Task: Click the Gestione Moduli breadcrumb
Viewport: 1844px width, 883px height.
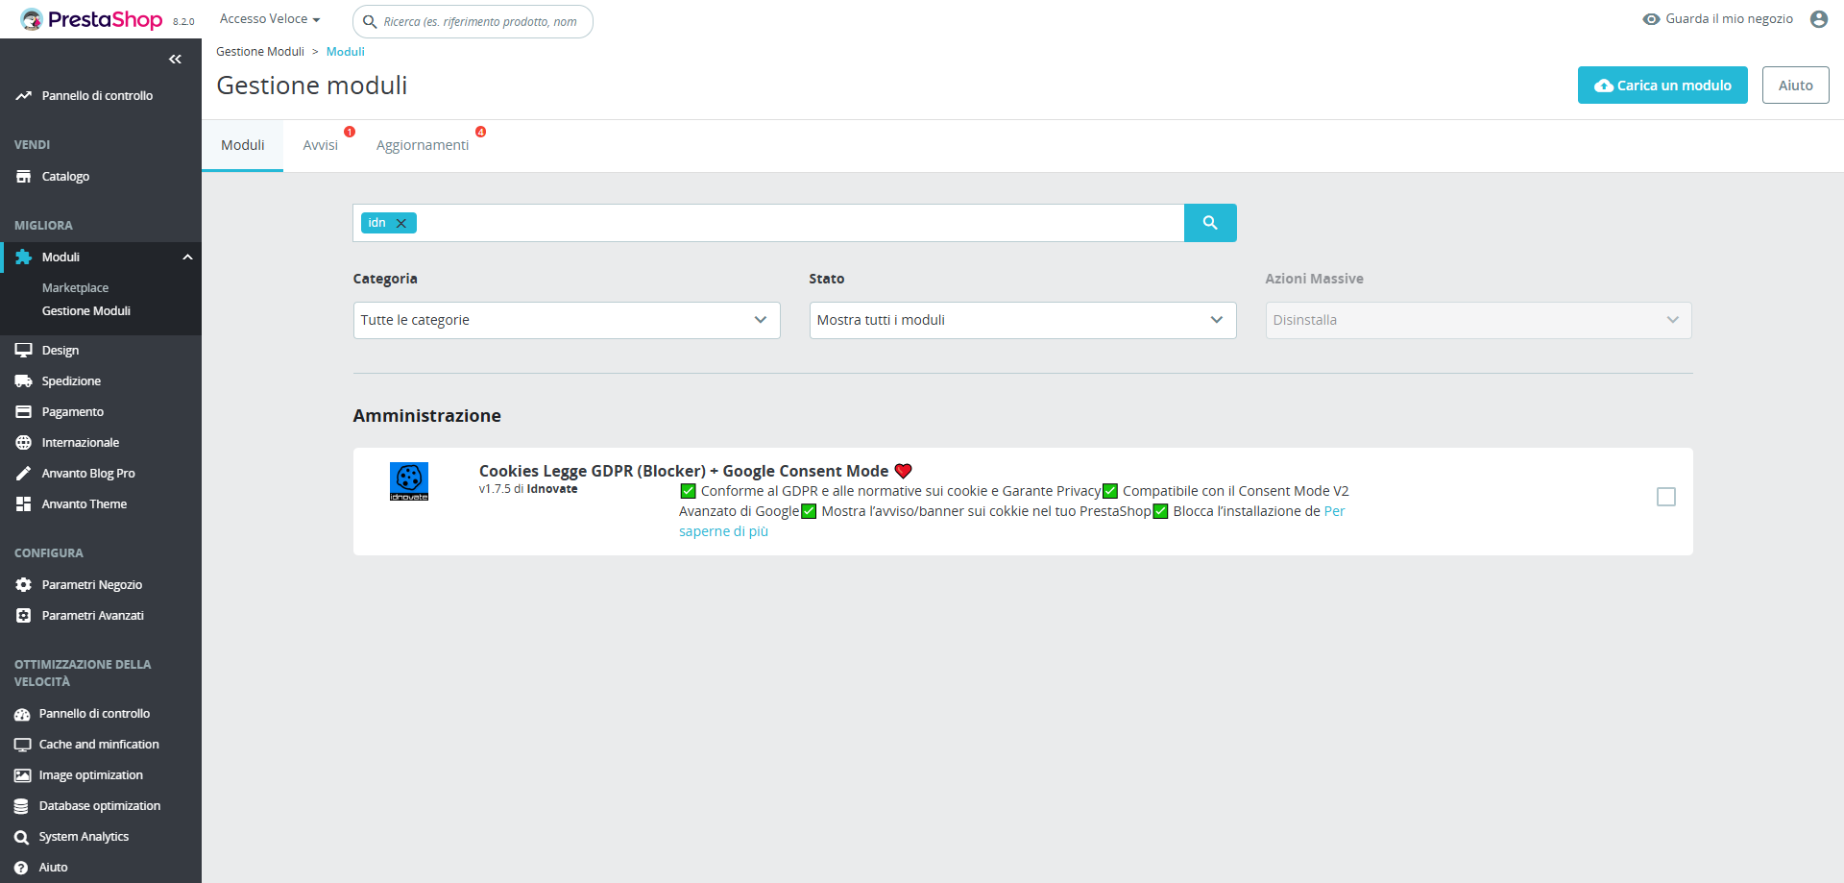Action: coord(260,52)
